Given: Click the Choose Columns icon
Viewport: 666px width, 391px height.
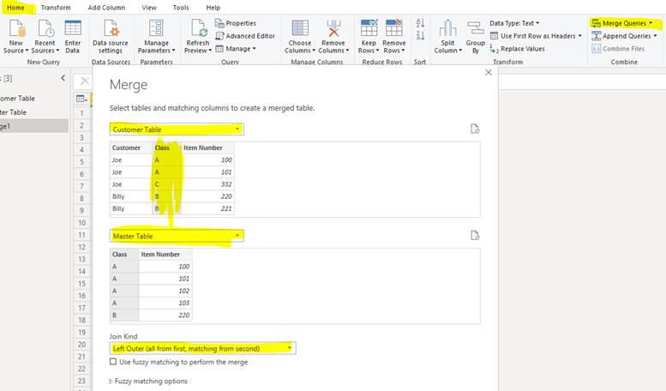Looking at the screenshot, I should coord(300,28).
